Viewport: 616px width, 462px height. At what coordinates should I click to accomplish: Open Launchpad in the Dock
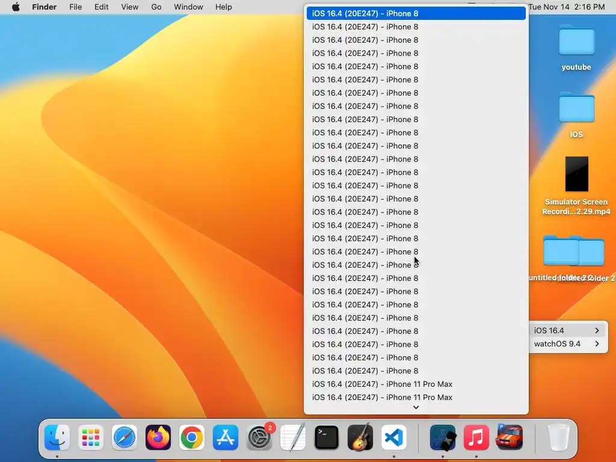click(x=91, y=437)
